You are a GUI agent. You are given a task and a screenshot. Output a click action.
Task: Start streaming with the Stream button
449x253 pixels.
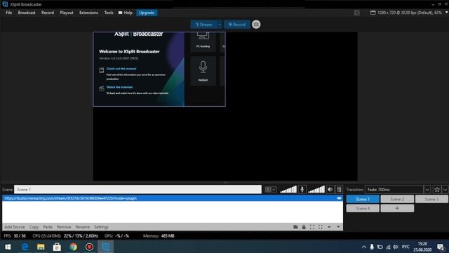point(204,25)
